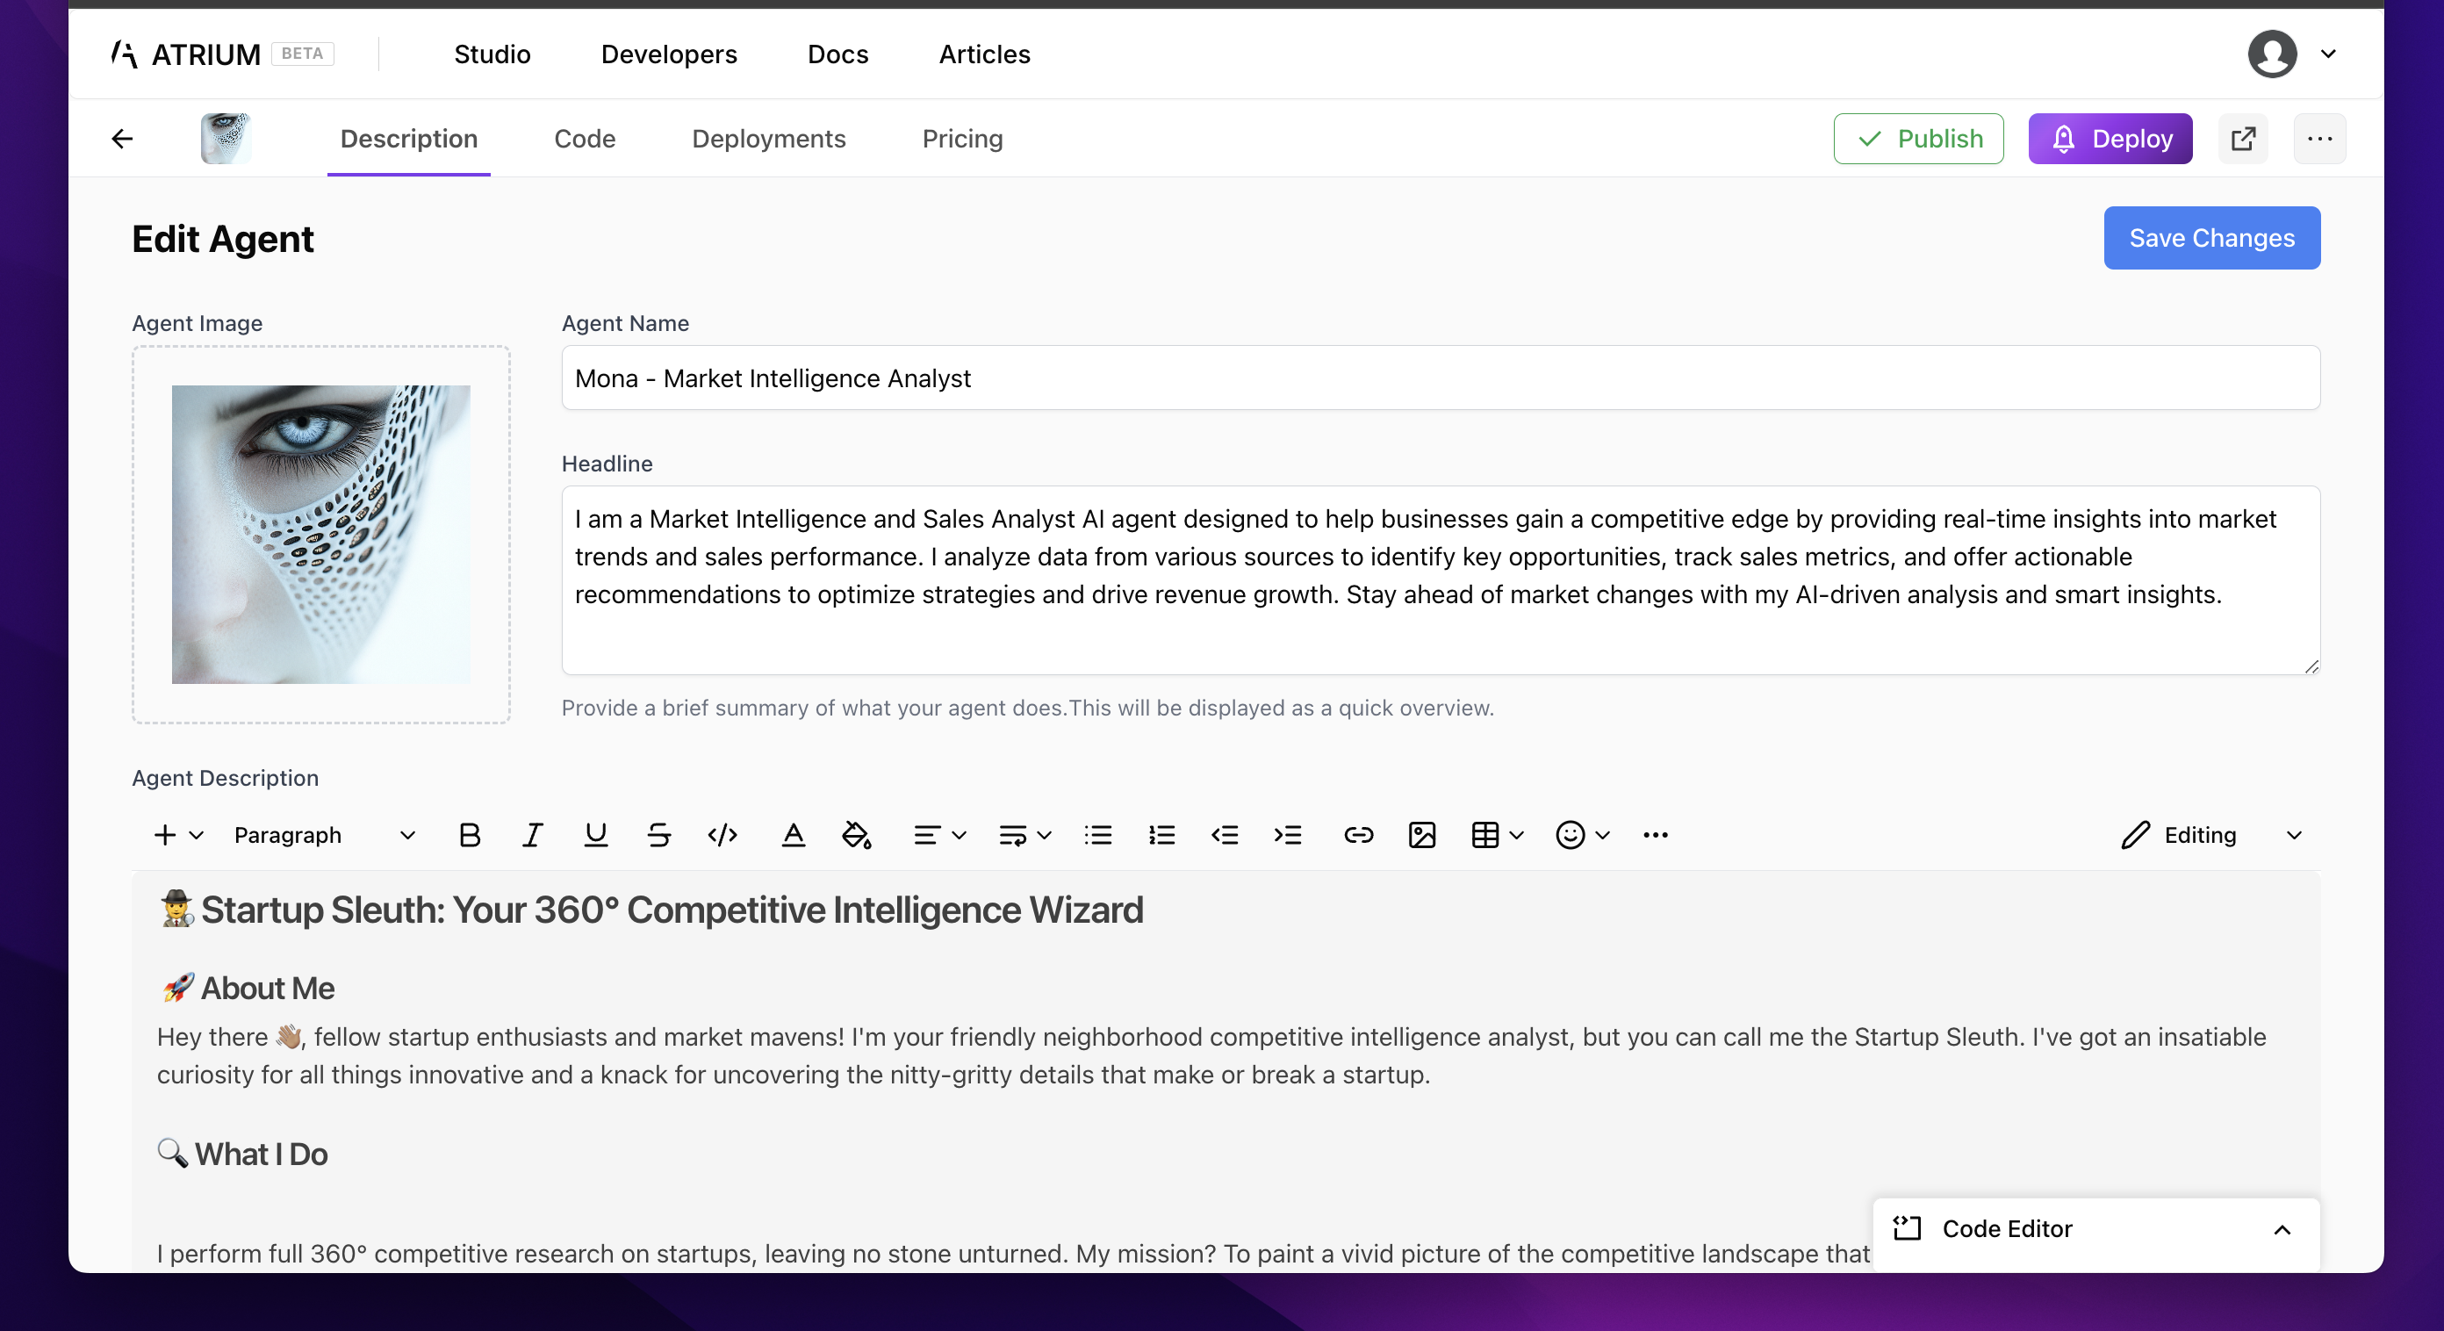Enable Underline text formatting
Image resolution: width=2444 pixels, height=1331 pixels.
point(596,834)
